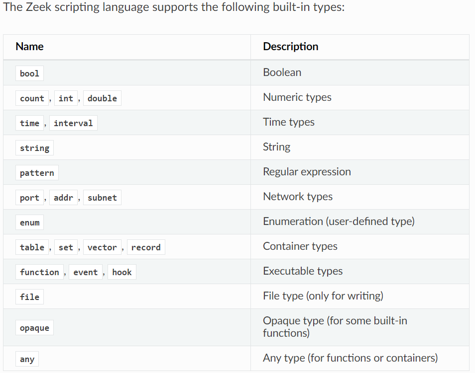Click the enum type link
Image resolution: width=475 pixels, height=373 pixels.
(29, 223)
